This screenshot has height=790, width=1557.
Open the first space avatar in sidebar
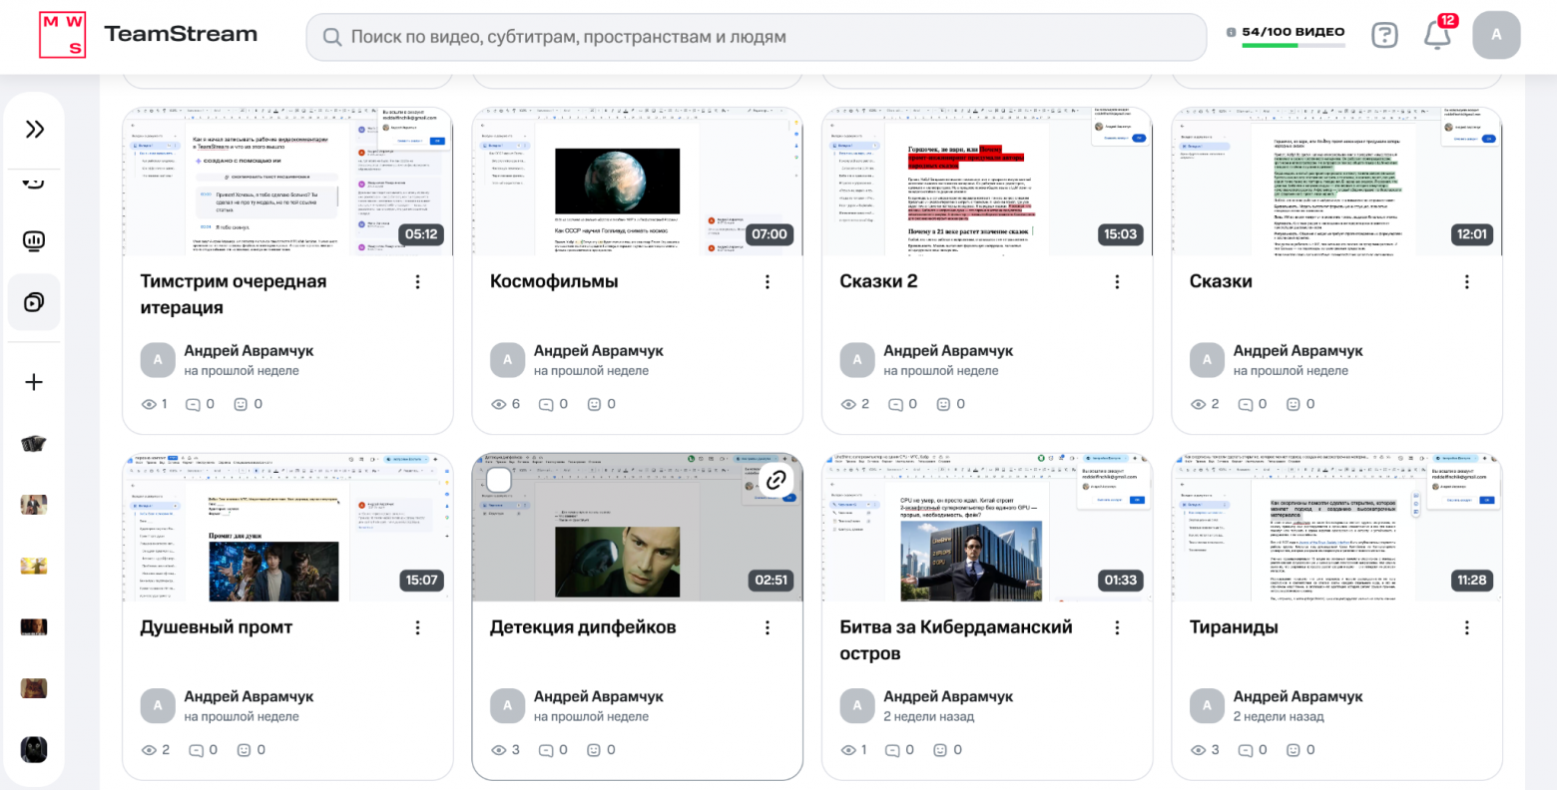click(x=34, y=444)
